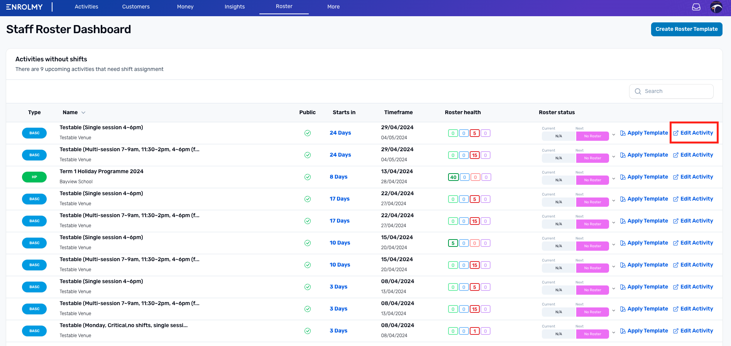This screenshot has width=731, height=346.
Task: Click the Type column header
Action: pyautogui.click(x=34, y=113)
